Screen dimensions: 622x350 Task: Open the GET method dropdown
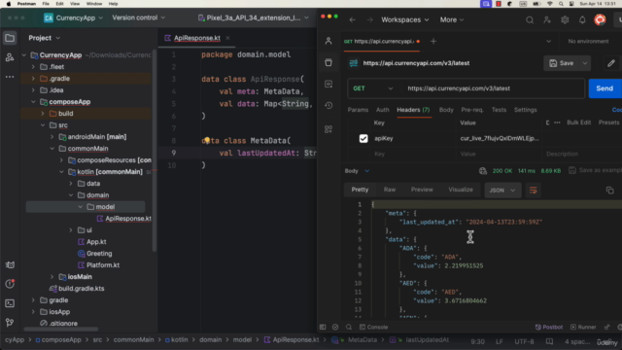[372, 88]
